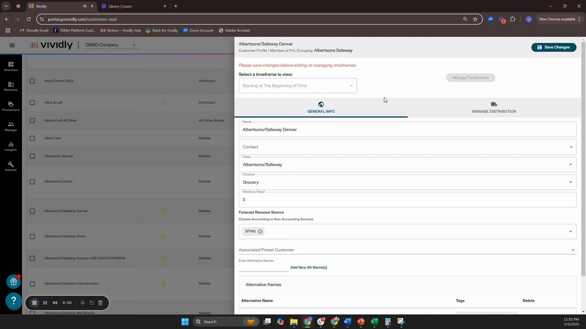The height and width of the screenshot is (329, 586).
Task: Go back to previous browser page
Action: point(7,19)
